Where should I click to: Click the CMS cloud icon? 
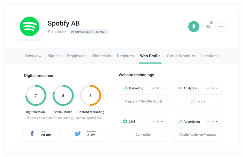pos(125,122)
